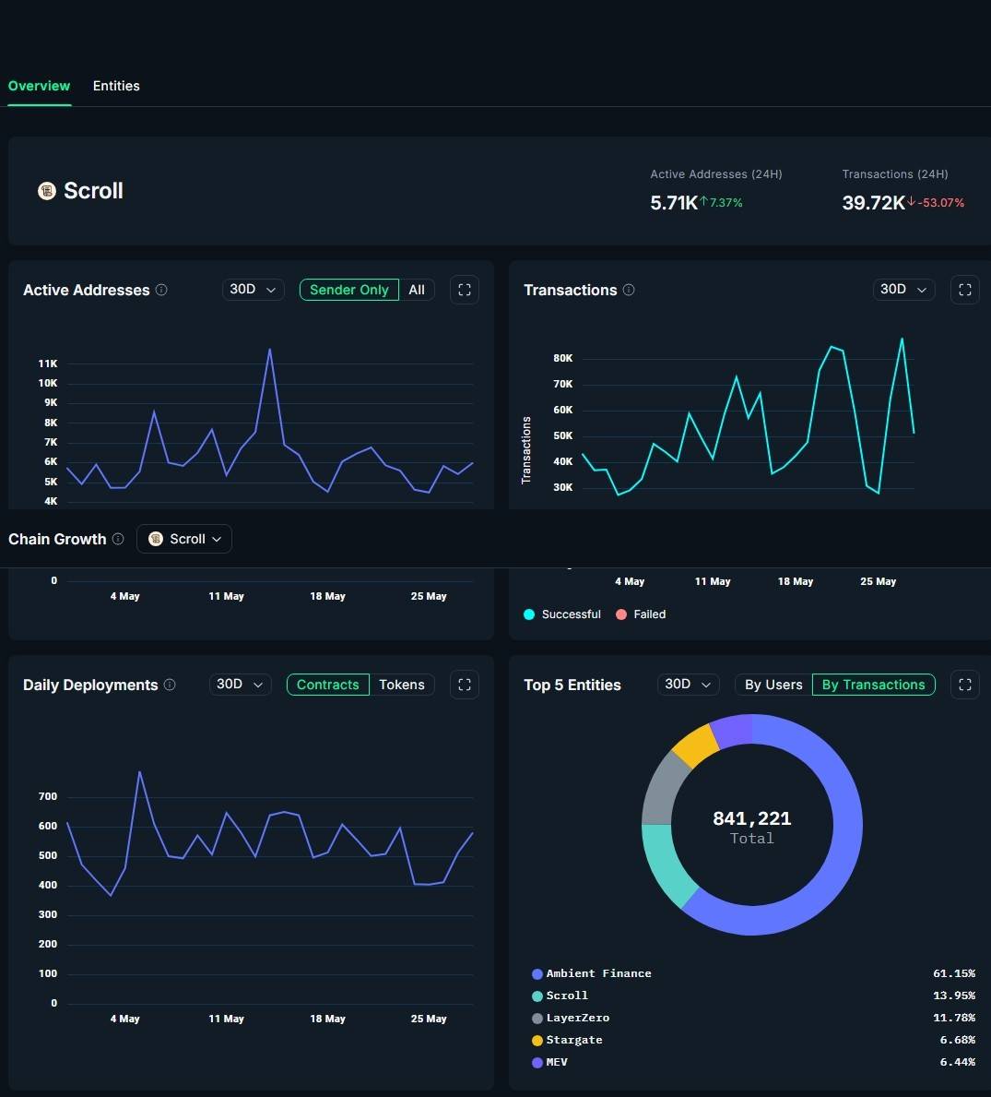Screen dimensions: 991x1097
Task: Open the Active Addresses info tooltip icon
Action: coord(161,290)
